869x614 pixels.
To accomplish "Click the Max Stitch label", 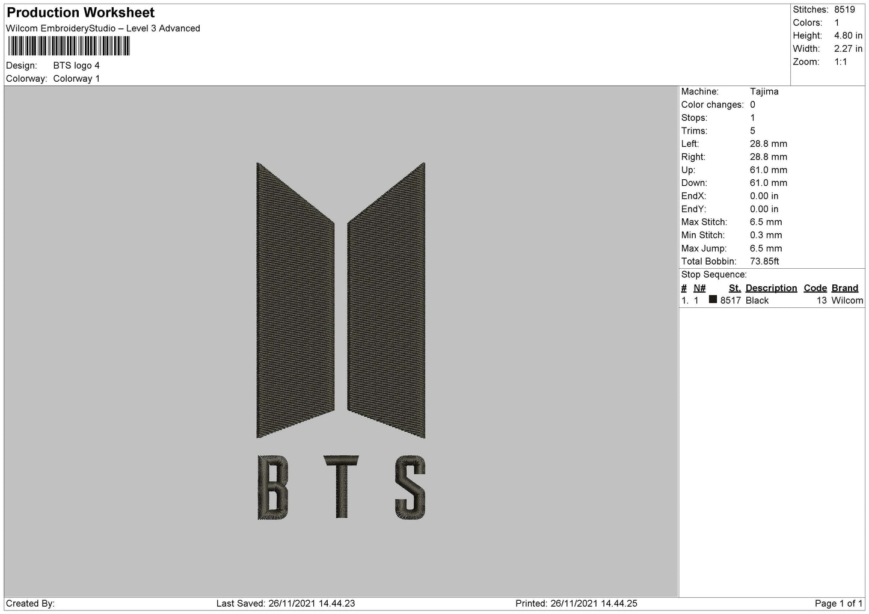I will click(x=704, y=223).
